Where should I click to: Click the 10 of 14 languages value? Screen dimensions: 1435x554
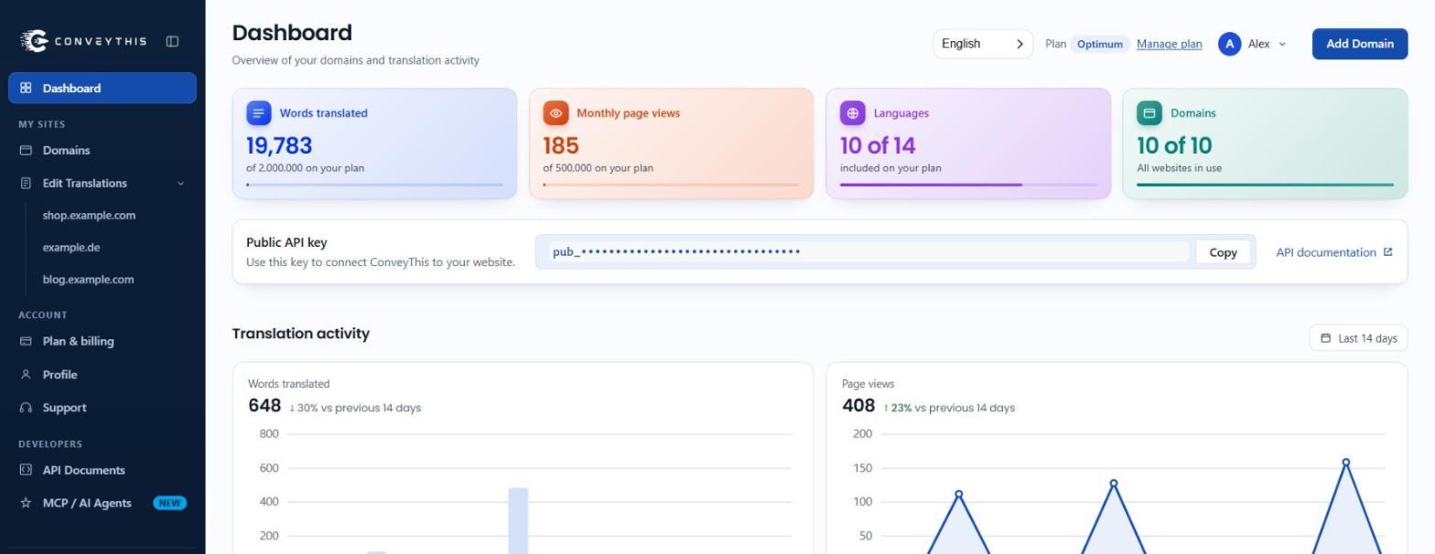tap(878, 145)
